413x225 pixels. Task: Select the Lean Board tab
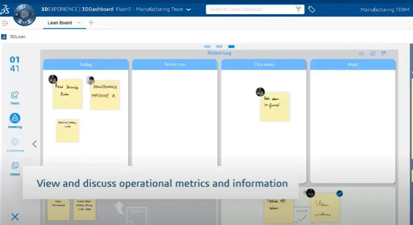[x=60, y=23]
